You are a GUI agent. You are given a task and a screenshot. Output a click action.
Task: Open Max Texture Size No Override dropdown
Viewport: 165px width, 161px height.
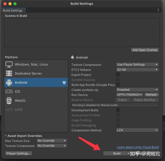tap(52, 141)
